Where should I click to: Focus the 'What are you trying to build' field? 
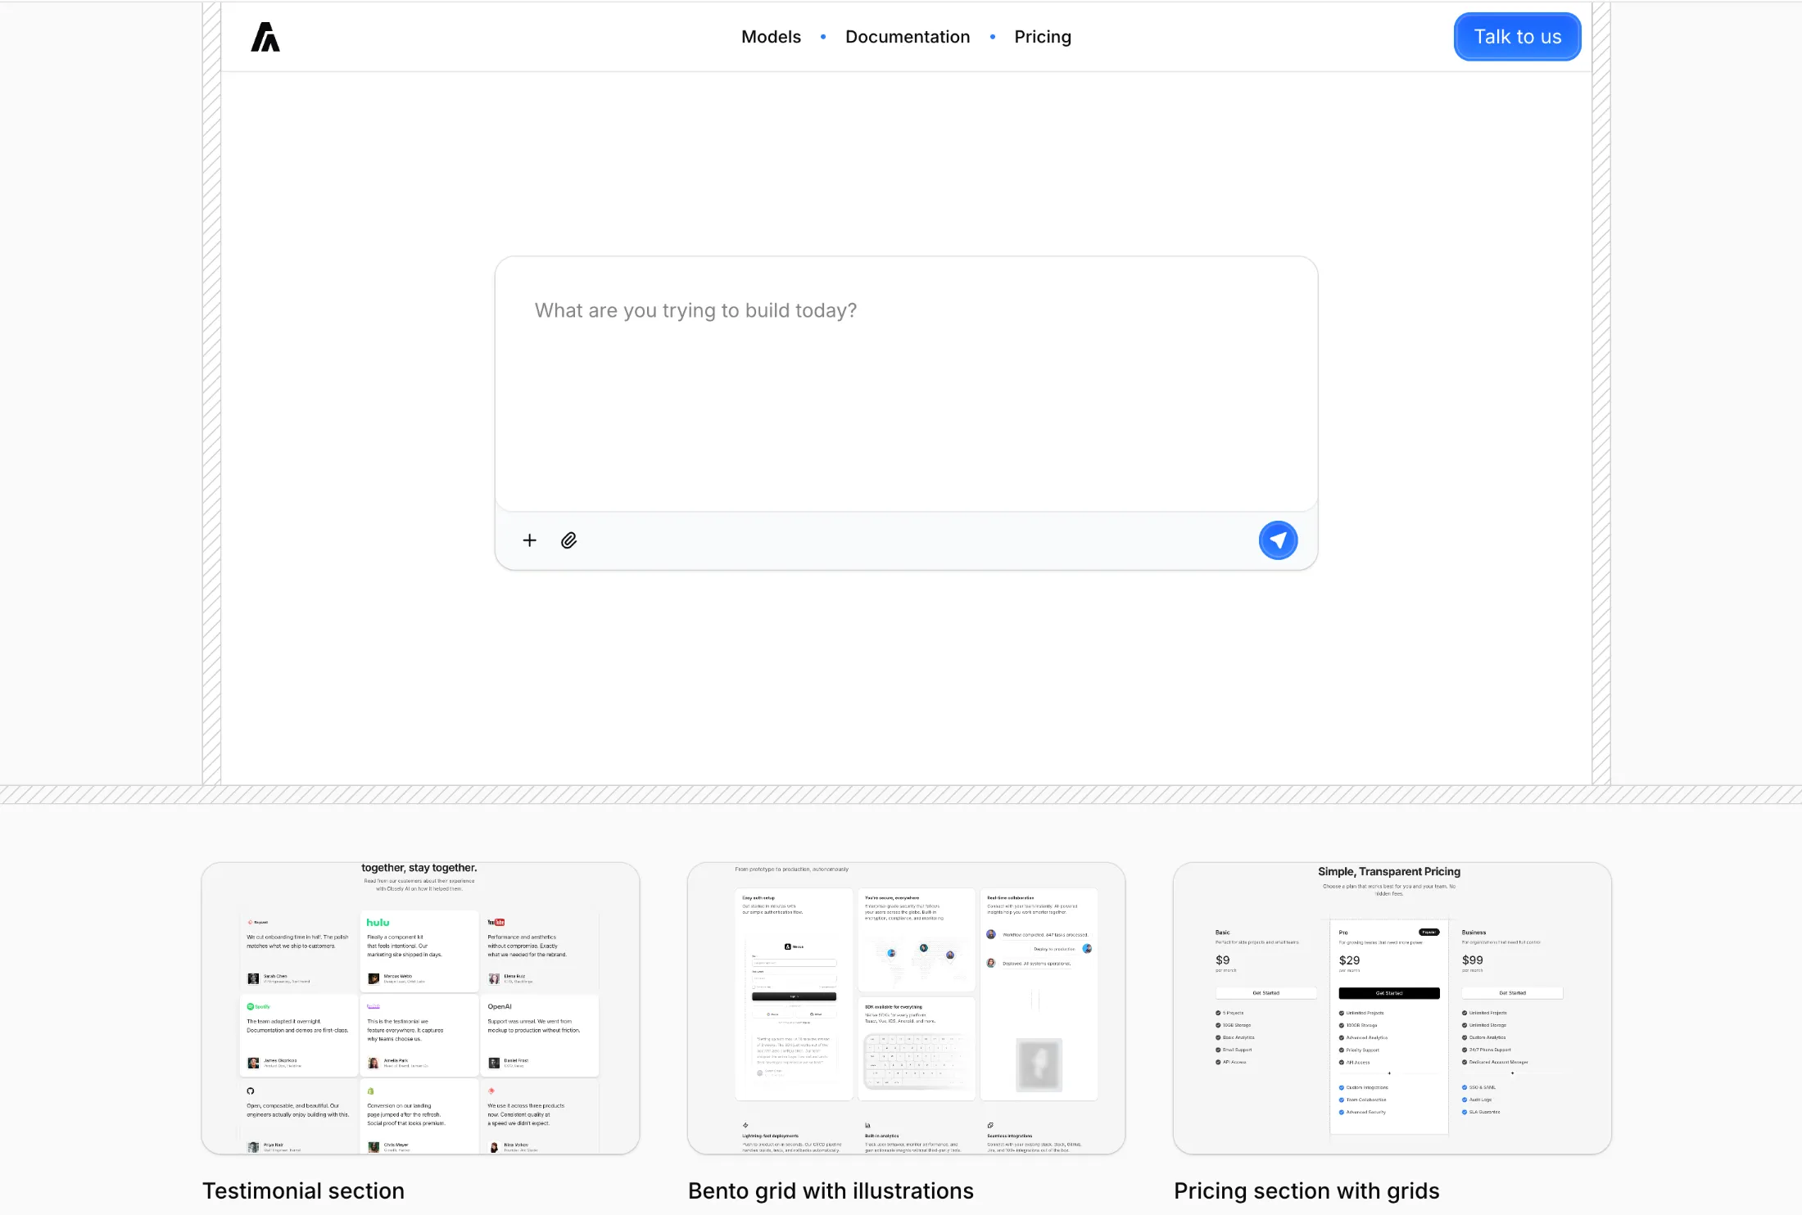[905, 385]
